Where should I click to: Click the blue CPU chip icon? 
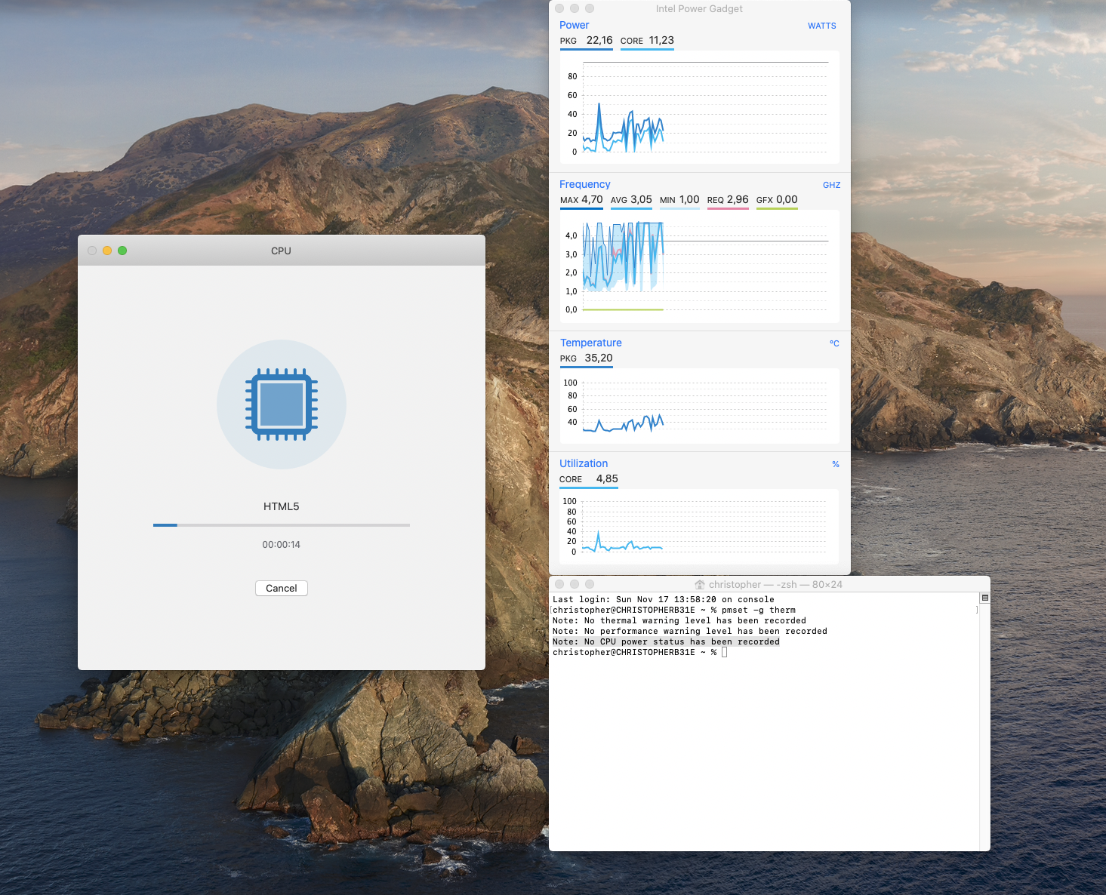pos(282,404)
